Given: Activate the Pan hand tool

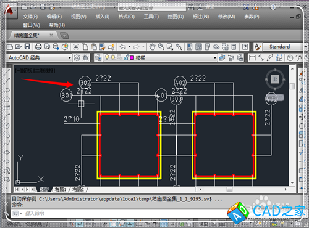Looking at the screenshot, I should point(152,47).
